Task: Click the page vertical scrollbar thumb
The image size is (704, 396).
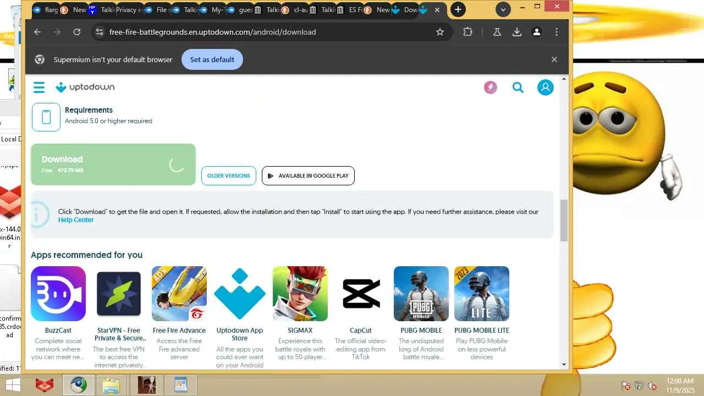Action: 564,220
